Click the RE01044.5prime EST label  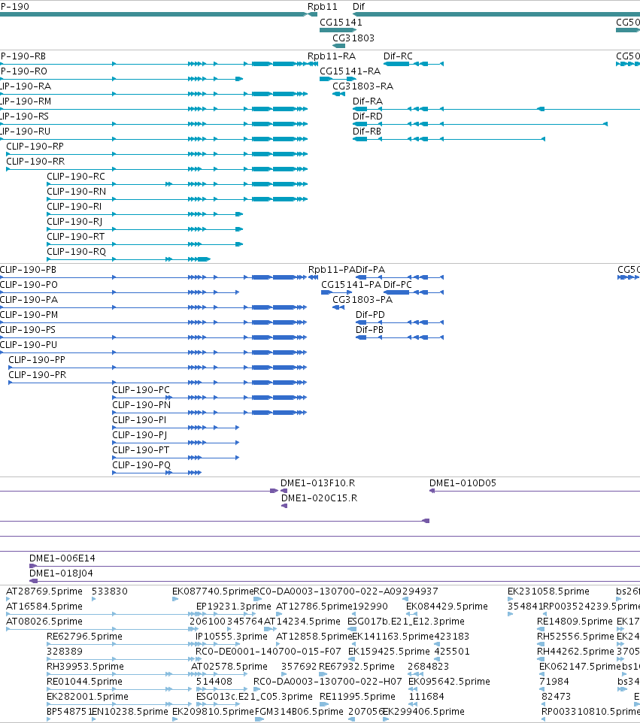pos(84,681)
